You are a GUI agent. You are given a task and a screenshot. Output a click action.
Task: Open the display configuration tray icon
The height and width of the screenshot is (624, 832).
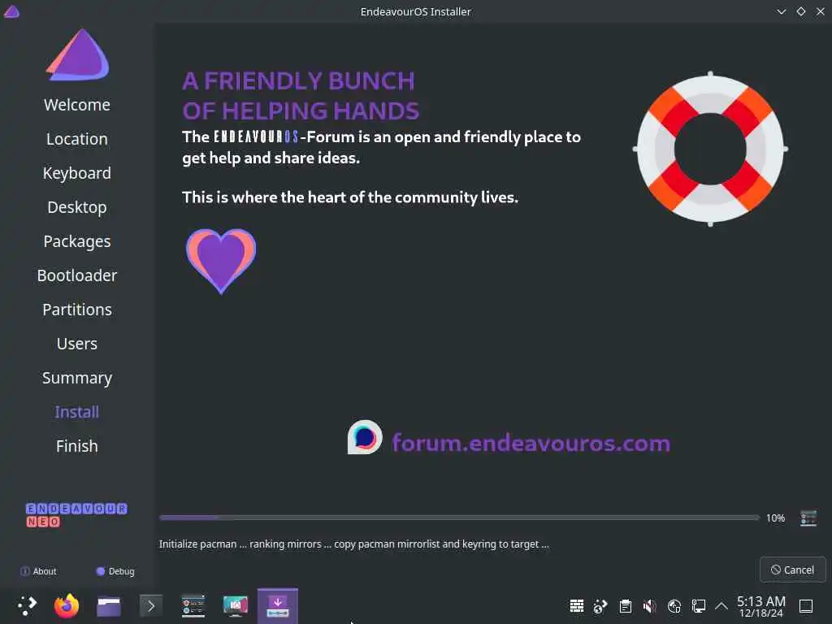click(698, 605)
